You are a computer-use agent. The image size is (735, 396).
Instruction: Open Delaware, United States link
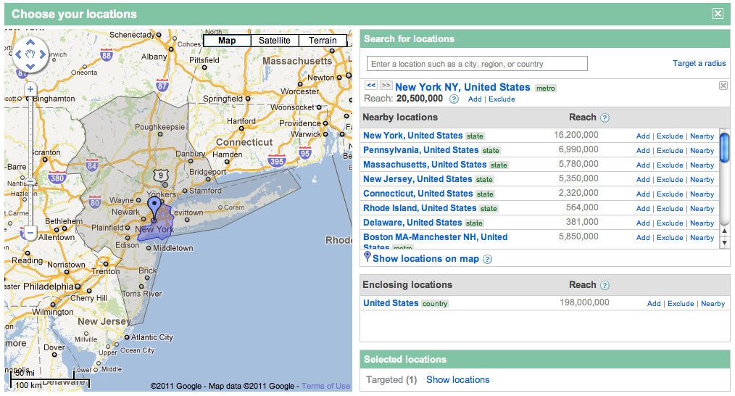412,223
